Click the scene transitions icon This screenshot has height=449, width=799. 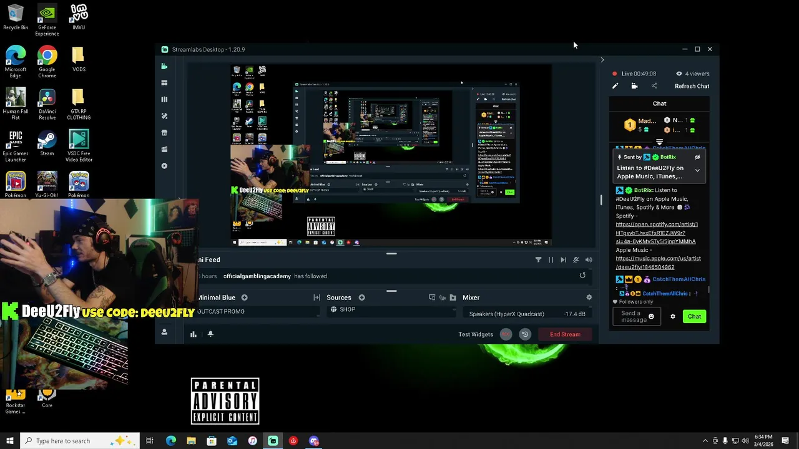coord(316,297)
